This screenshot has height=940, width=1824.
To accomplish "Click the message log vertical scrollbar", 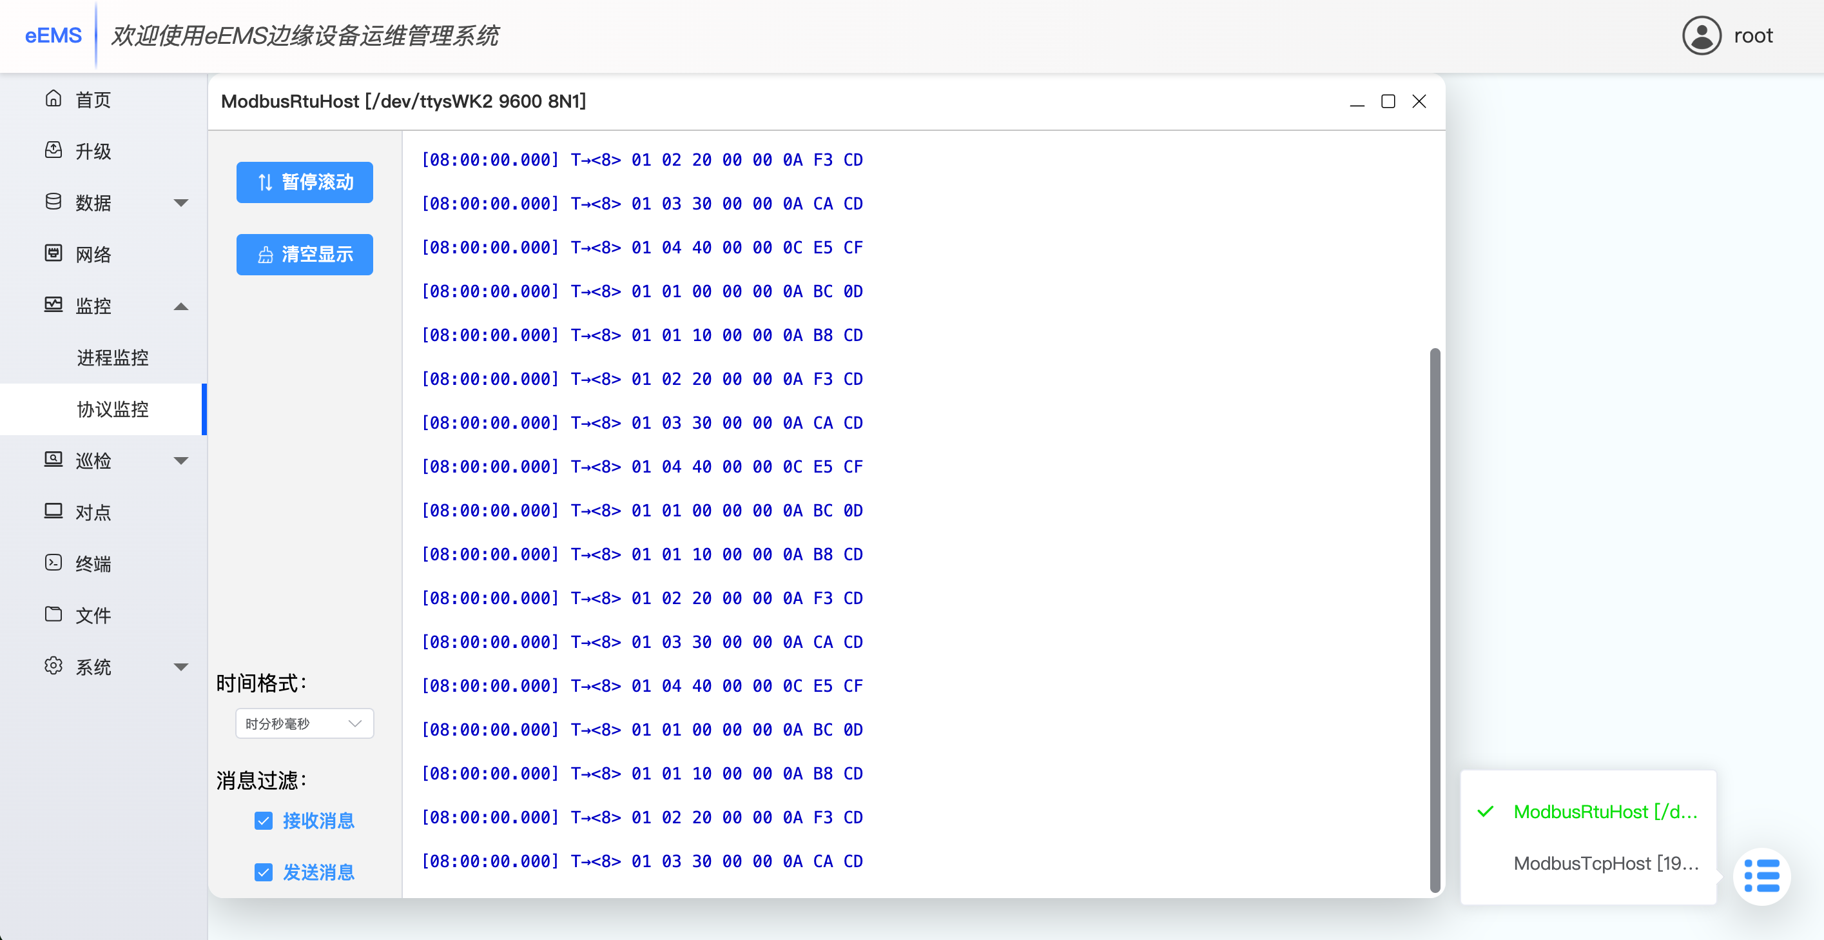I will click(1435, 620).
